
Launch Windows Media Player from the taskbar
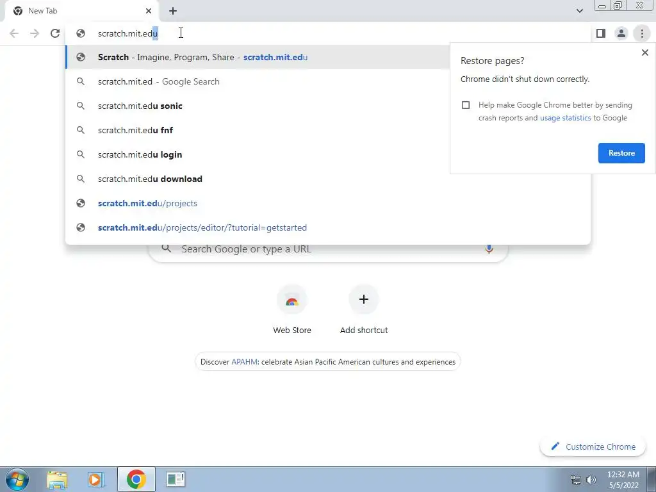click(95, 479)
